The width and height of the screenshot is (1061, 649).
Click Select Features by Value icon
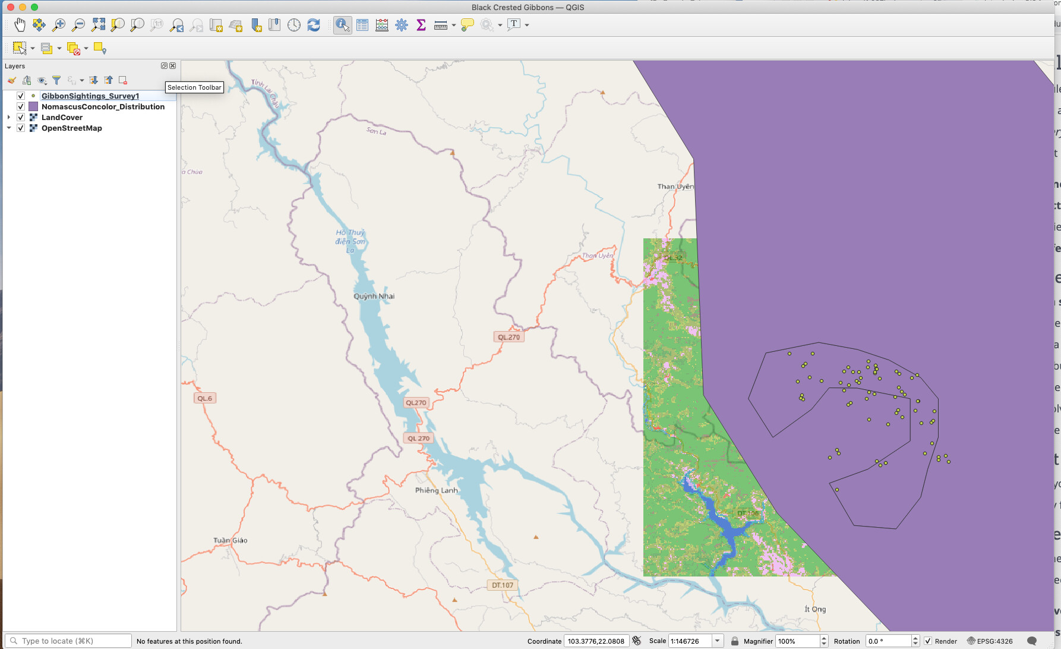tap(46, 48)
